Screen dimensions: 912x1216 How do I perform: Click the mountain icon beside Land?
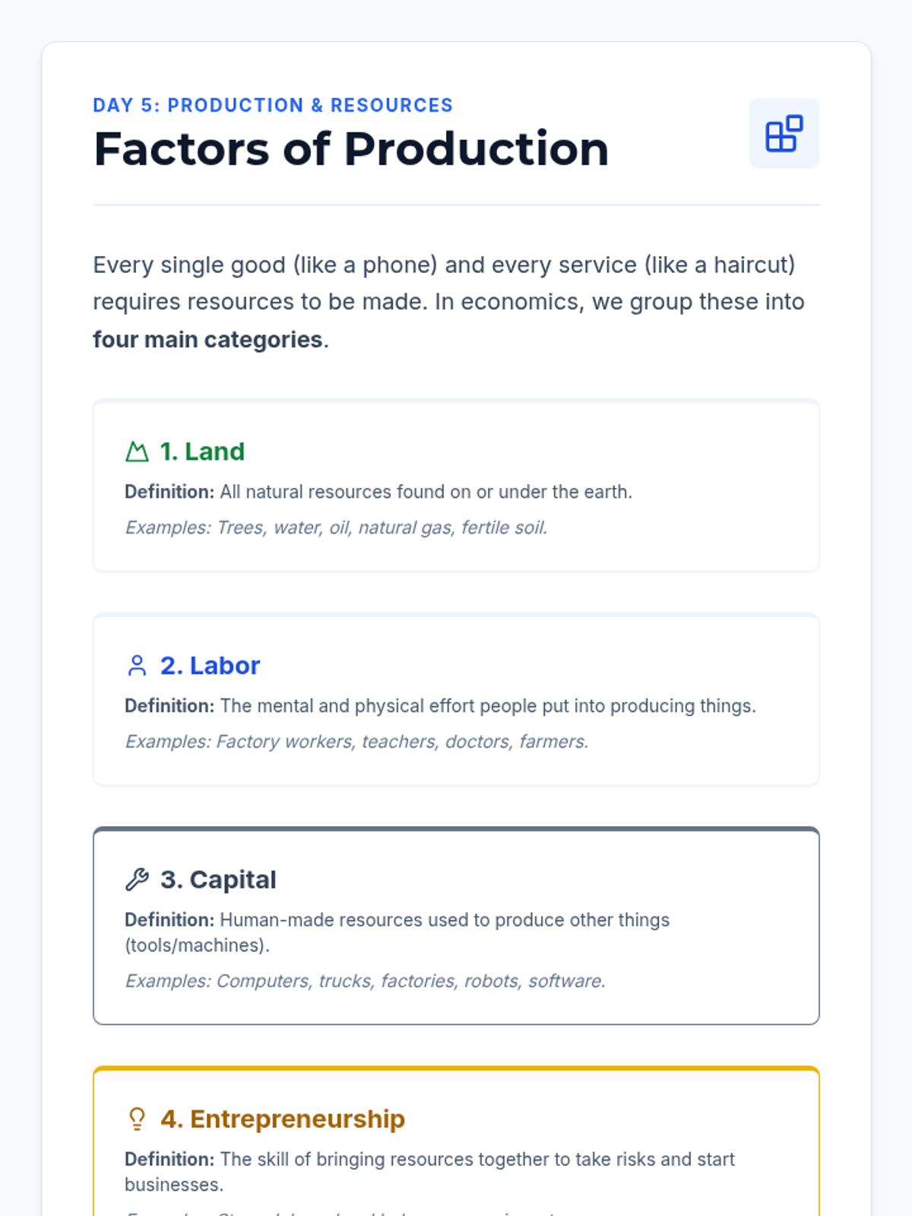click(x=137, y=452)
